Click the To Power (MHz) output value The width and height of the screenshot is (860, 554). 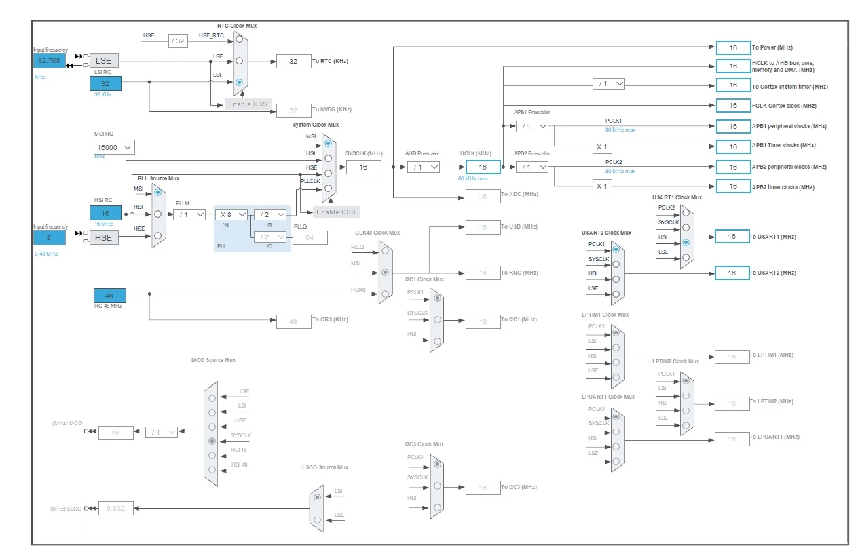tap(733, 47)
